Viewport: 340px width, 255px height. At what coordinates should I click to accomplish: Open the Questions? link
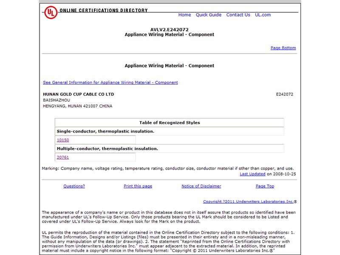(x=74, y=186)
